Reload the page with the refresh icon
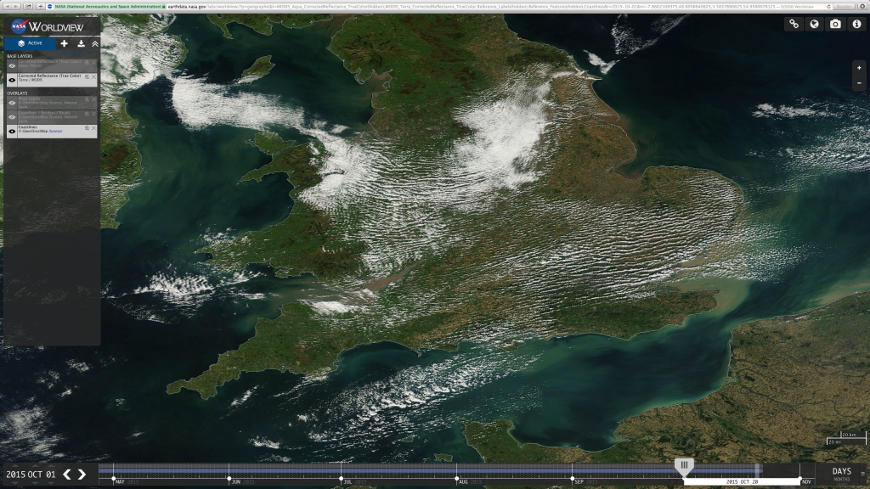 click(828, 7)
